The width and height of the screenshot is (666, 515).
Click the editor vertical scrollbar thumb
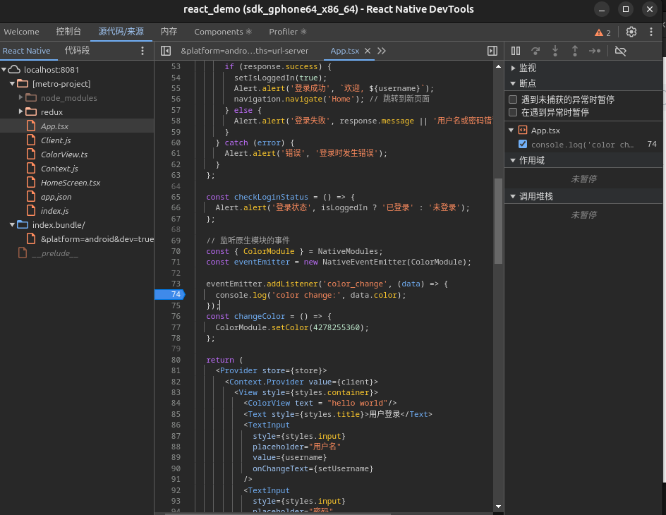498,221
